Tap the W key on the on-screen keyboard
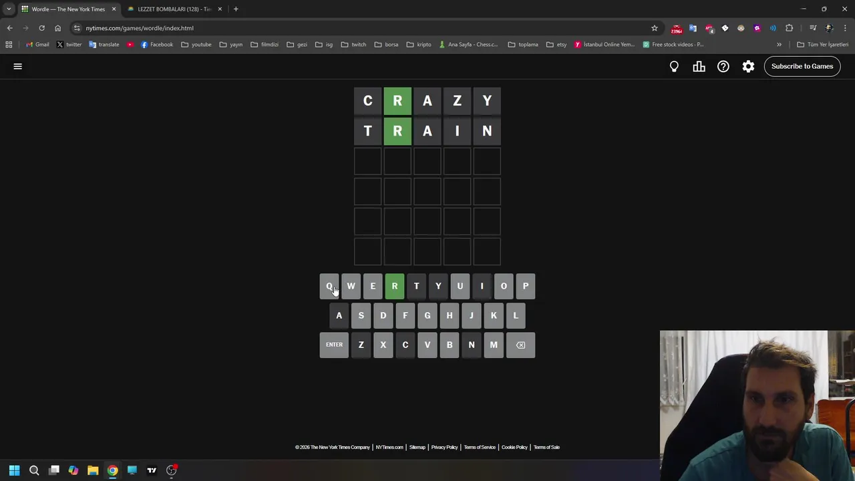The width and height of the screenshot is (855, 481). coord(351,287)
